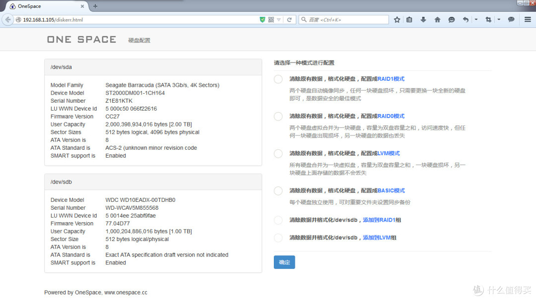Click device model ST2000DM001-1CH164 value
This screenshot has height=301, width=536.
tap(135, 93)
